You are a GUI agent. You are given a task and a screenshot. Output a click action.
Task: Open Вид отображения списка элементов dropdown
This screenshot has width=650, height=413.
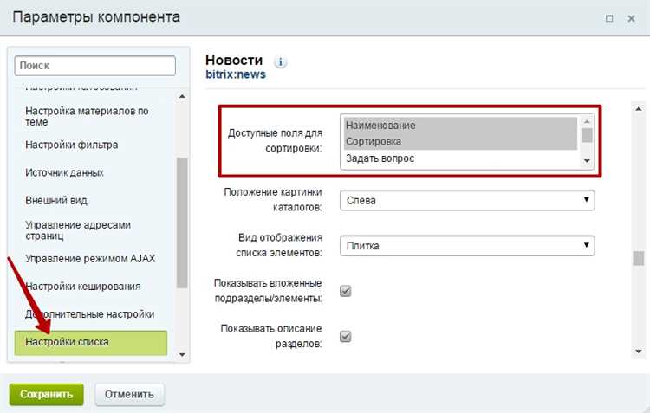(467, 246)
